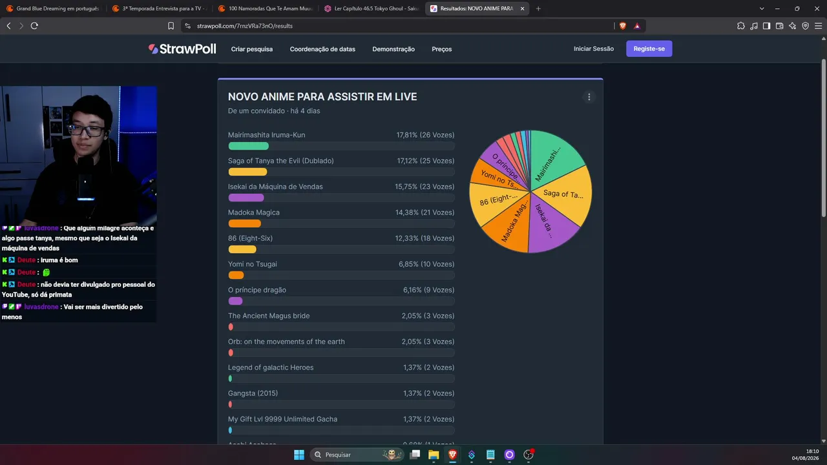The width and height of the screenshot is (827, 465).
Task: Open the Notepad taskbar icon
Action: pos(490,455)
